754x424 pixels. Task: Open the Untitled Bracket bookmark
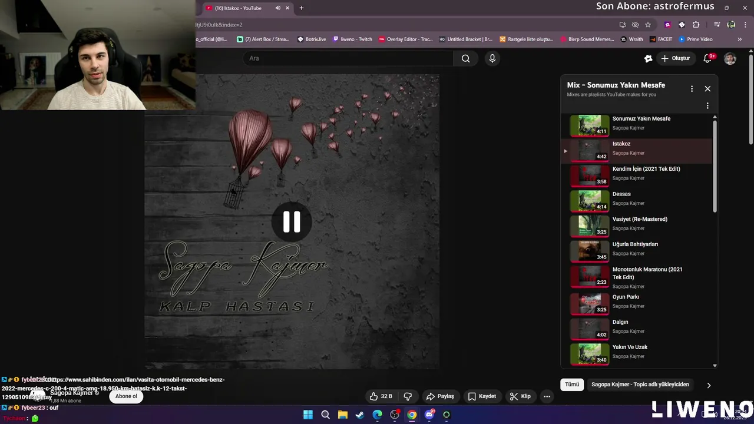[x=465, y=39]
